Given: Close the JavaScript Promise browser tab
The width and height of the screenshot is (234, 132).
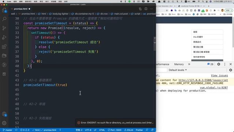Looking at the screenshot, I should pyautogui.click(x=204, y=6).
